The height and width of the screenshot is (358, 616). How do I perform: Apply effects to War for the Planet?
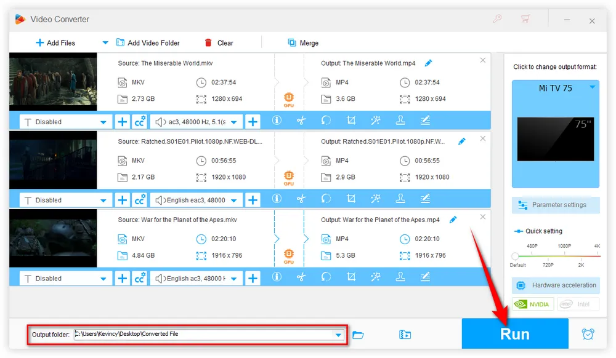pyautogui.click(x=376, y=277)
